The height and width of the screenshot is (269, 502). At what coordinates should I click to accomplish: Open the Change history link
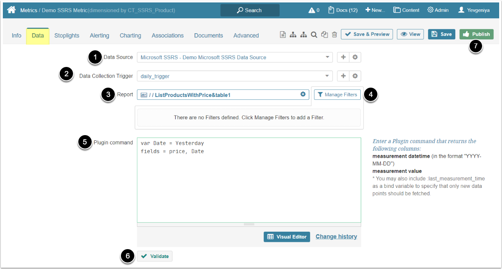pos(336,237)
